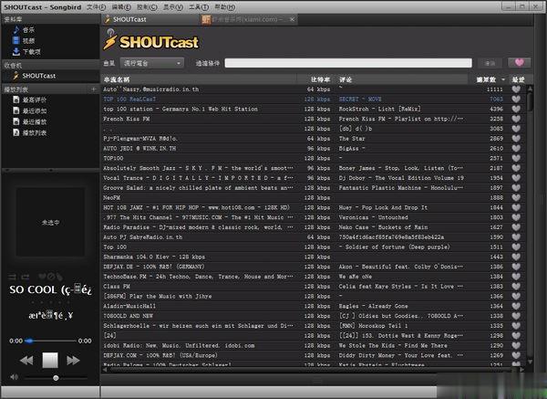Click the pink heart favorites button

coord(519,62)
